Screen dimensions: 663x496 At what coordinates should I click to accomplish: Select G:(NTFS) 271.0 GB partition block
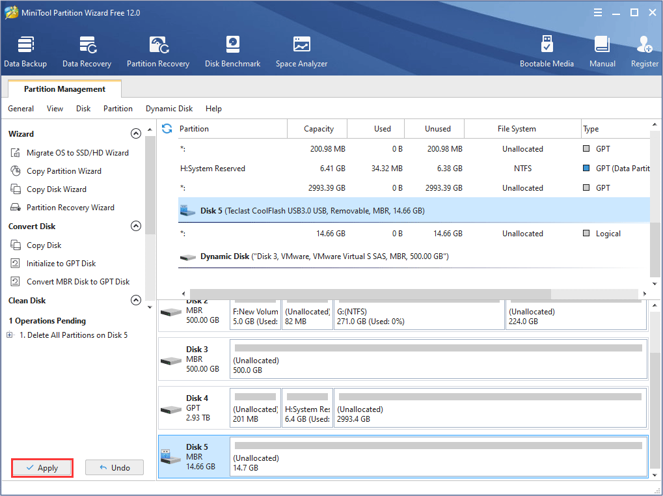(x=420, y=315)
